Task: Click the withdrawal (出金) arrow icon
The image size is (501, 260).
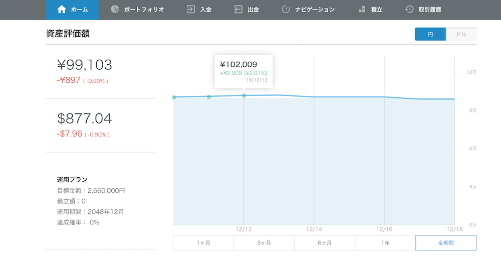Action: pos(238,9)
